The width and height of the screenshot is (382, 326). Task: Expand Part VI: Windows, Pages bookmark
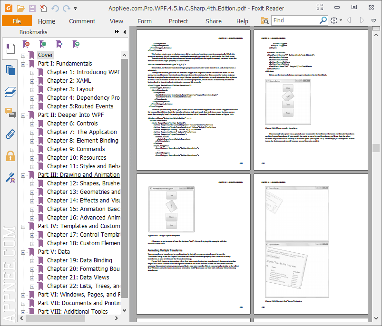point(23,295)
